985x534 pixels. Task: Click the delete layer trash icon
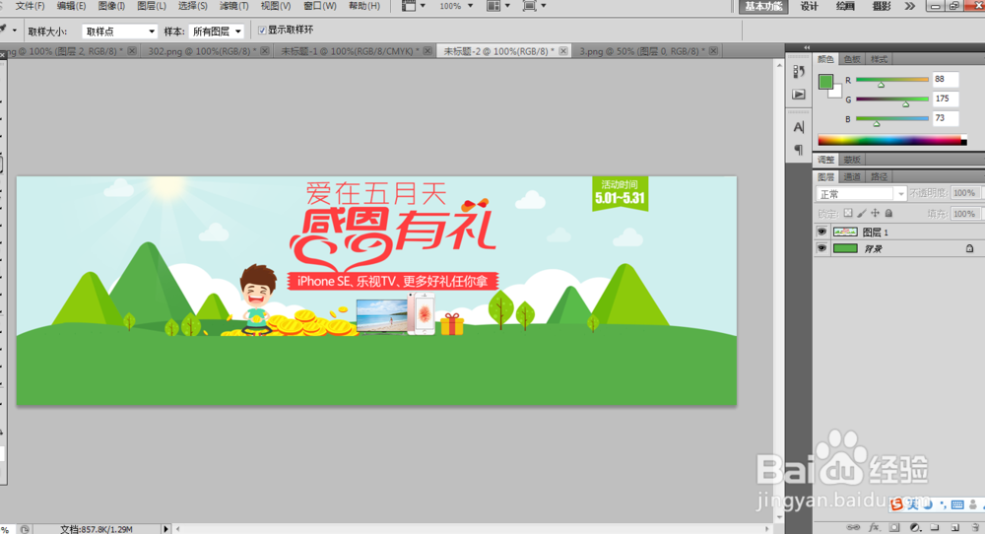click(x=975, y=528)
